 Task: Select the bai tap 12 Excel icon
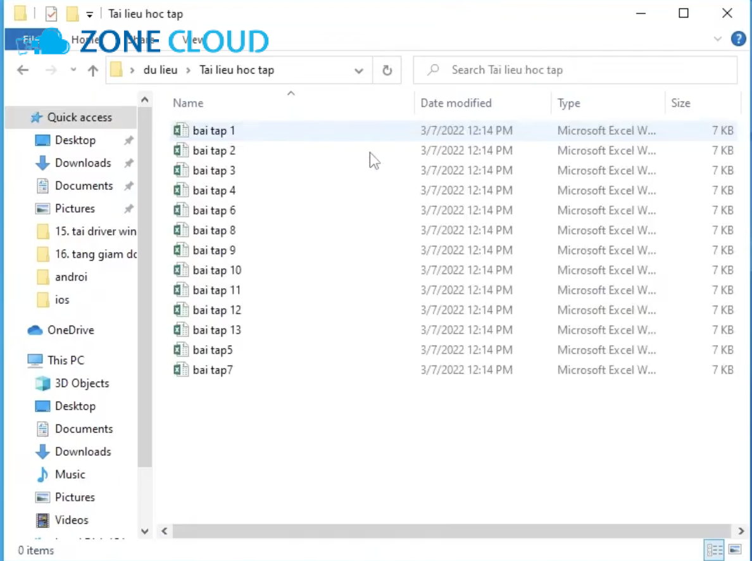coord(181,310)
